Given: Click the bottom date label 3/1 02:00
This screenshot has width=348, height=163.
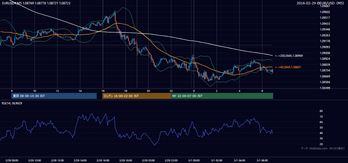Looking at the screenshot, I should pyautogui.click(x=216, y=161).
